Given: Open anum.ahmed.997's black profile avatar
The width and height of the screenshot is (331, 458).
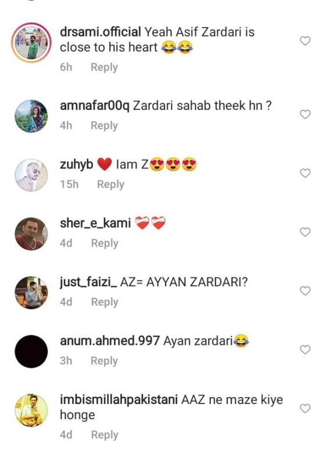Looking at the screenshot, I should click(31, 351).
